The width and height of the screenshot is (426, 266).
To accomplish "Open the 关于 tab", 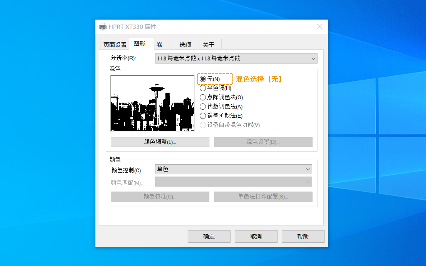I will (x=210, y=45).
